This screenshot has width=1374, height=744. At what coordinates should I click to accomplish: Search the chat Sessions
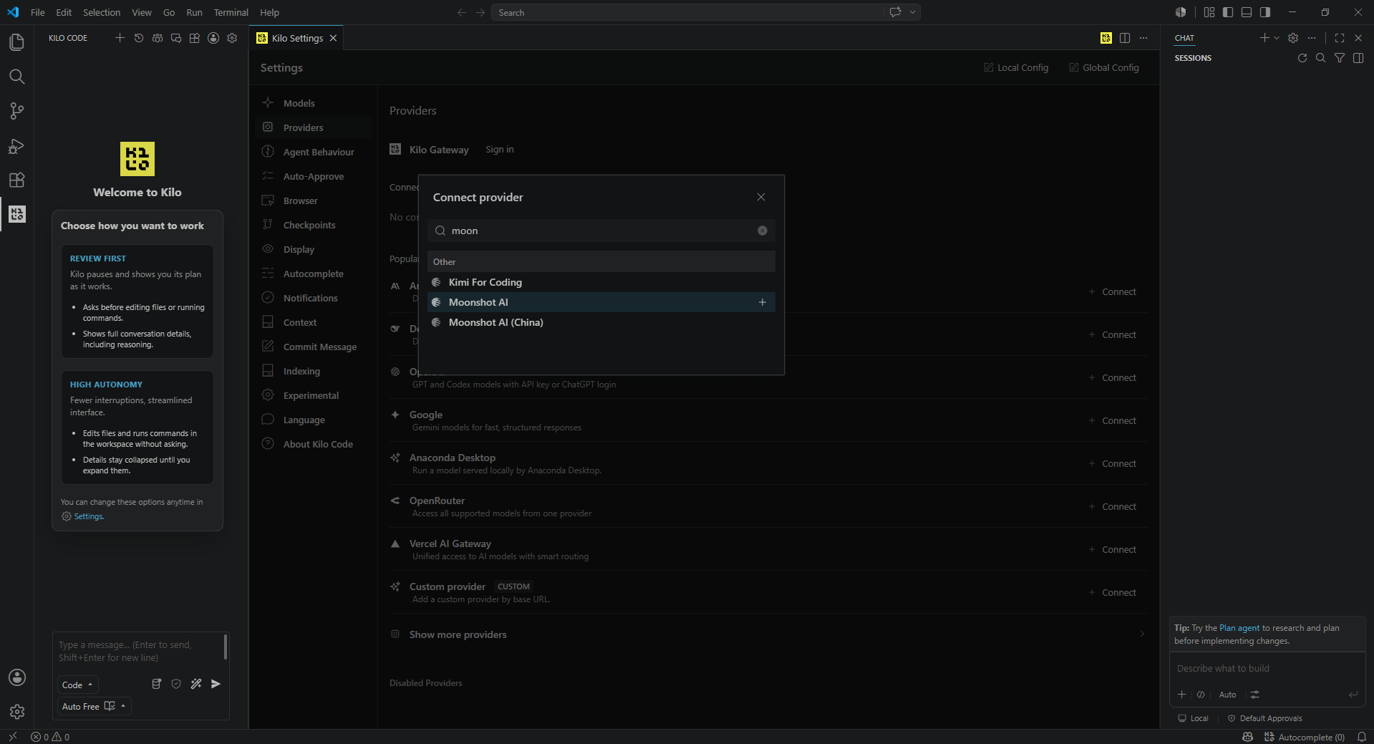[1321, 58]
